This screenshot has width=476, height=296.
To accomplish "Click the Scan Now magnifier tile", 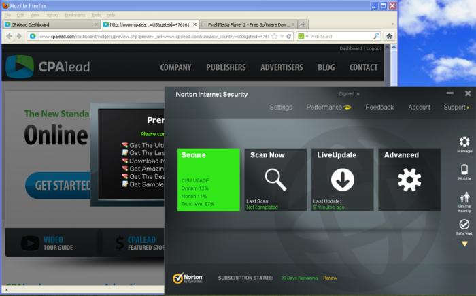I will coord(275,180).
